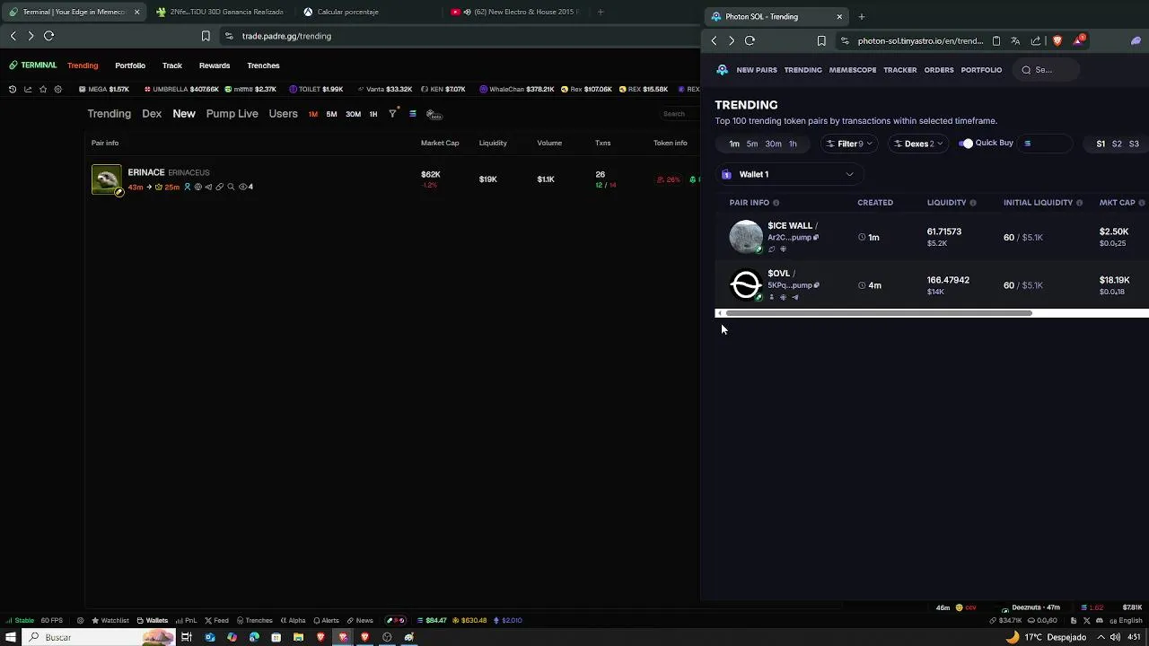The height and width of the screenshot is (646, 1149).
Task: Click Brave shields icon in Photon window
Action: click(1057, 40)
